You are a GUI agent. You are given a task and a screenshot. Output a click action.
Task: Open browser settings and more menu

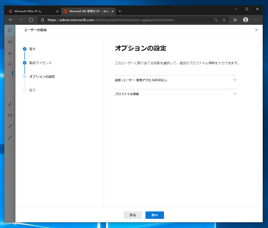coord(256,20)
